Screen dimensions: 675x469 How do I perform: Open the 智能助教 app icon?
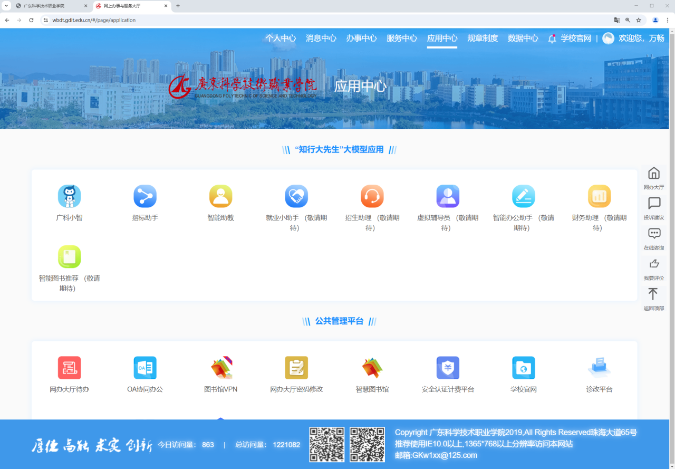[x=220, y=197]
